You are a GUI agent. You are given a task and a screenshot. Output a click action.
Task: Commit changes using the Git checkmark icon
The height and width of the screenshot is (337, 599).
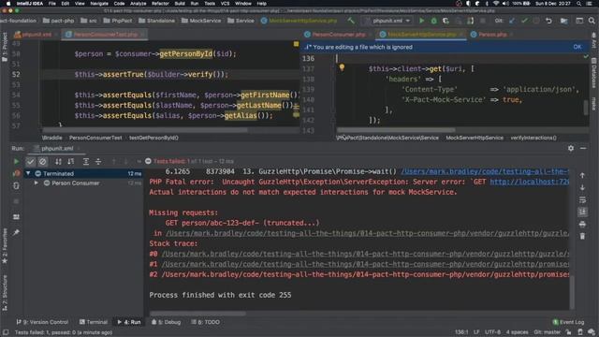click(x=524, y=21)
